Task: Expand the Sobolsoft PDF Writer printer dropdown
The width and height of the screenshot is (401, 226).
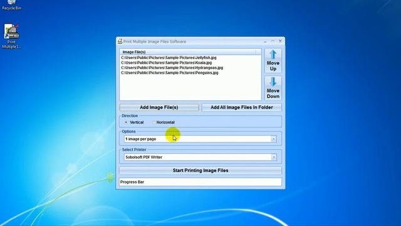Action: [x=274, y=157]
